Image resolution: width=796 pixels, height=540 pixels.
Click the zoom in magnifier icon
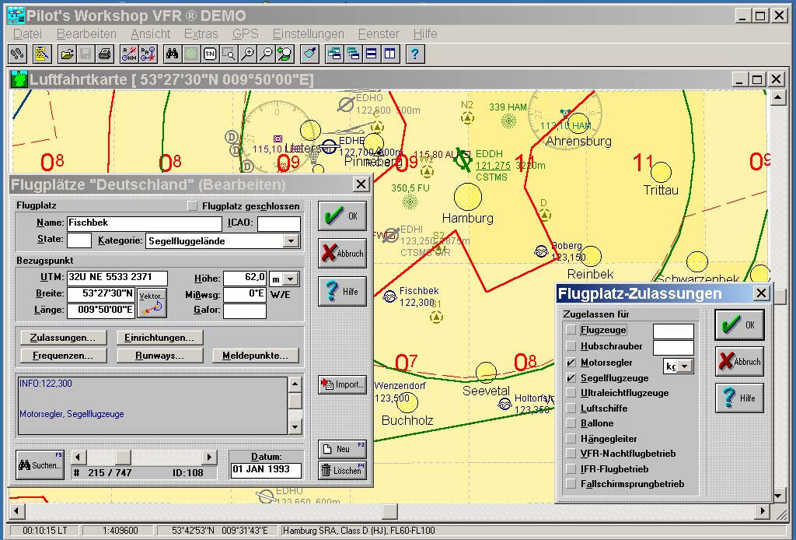click(x=247, y=54)
